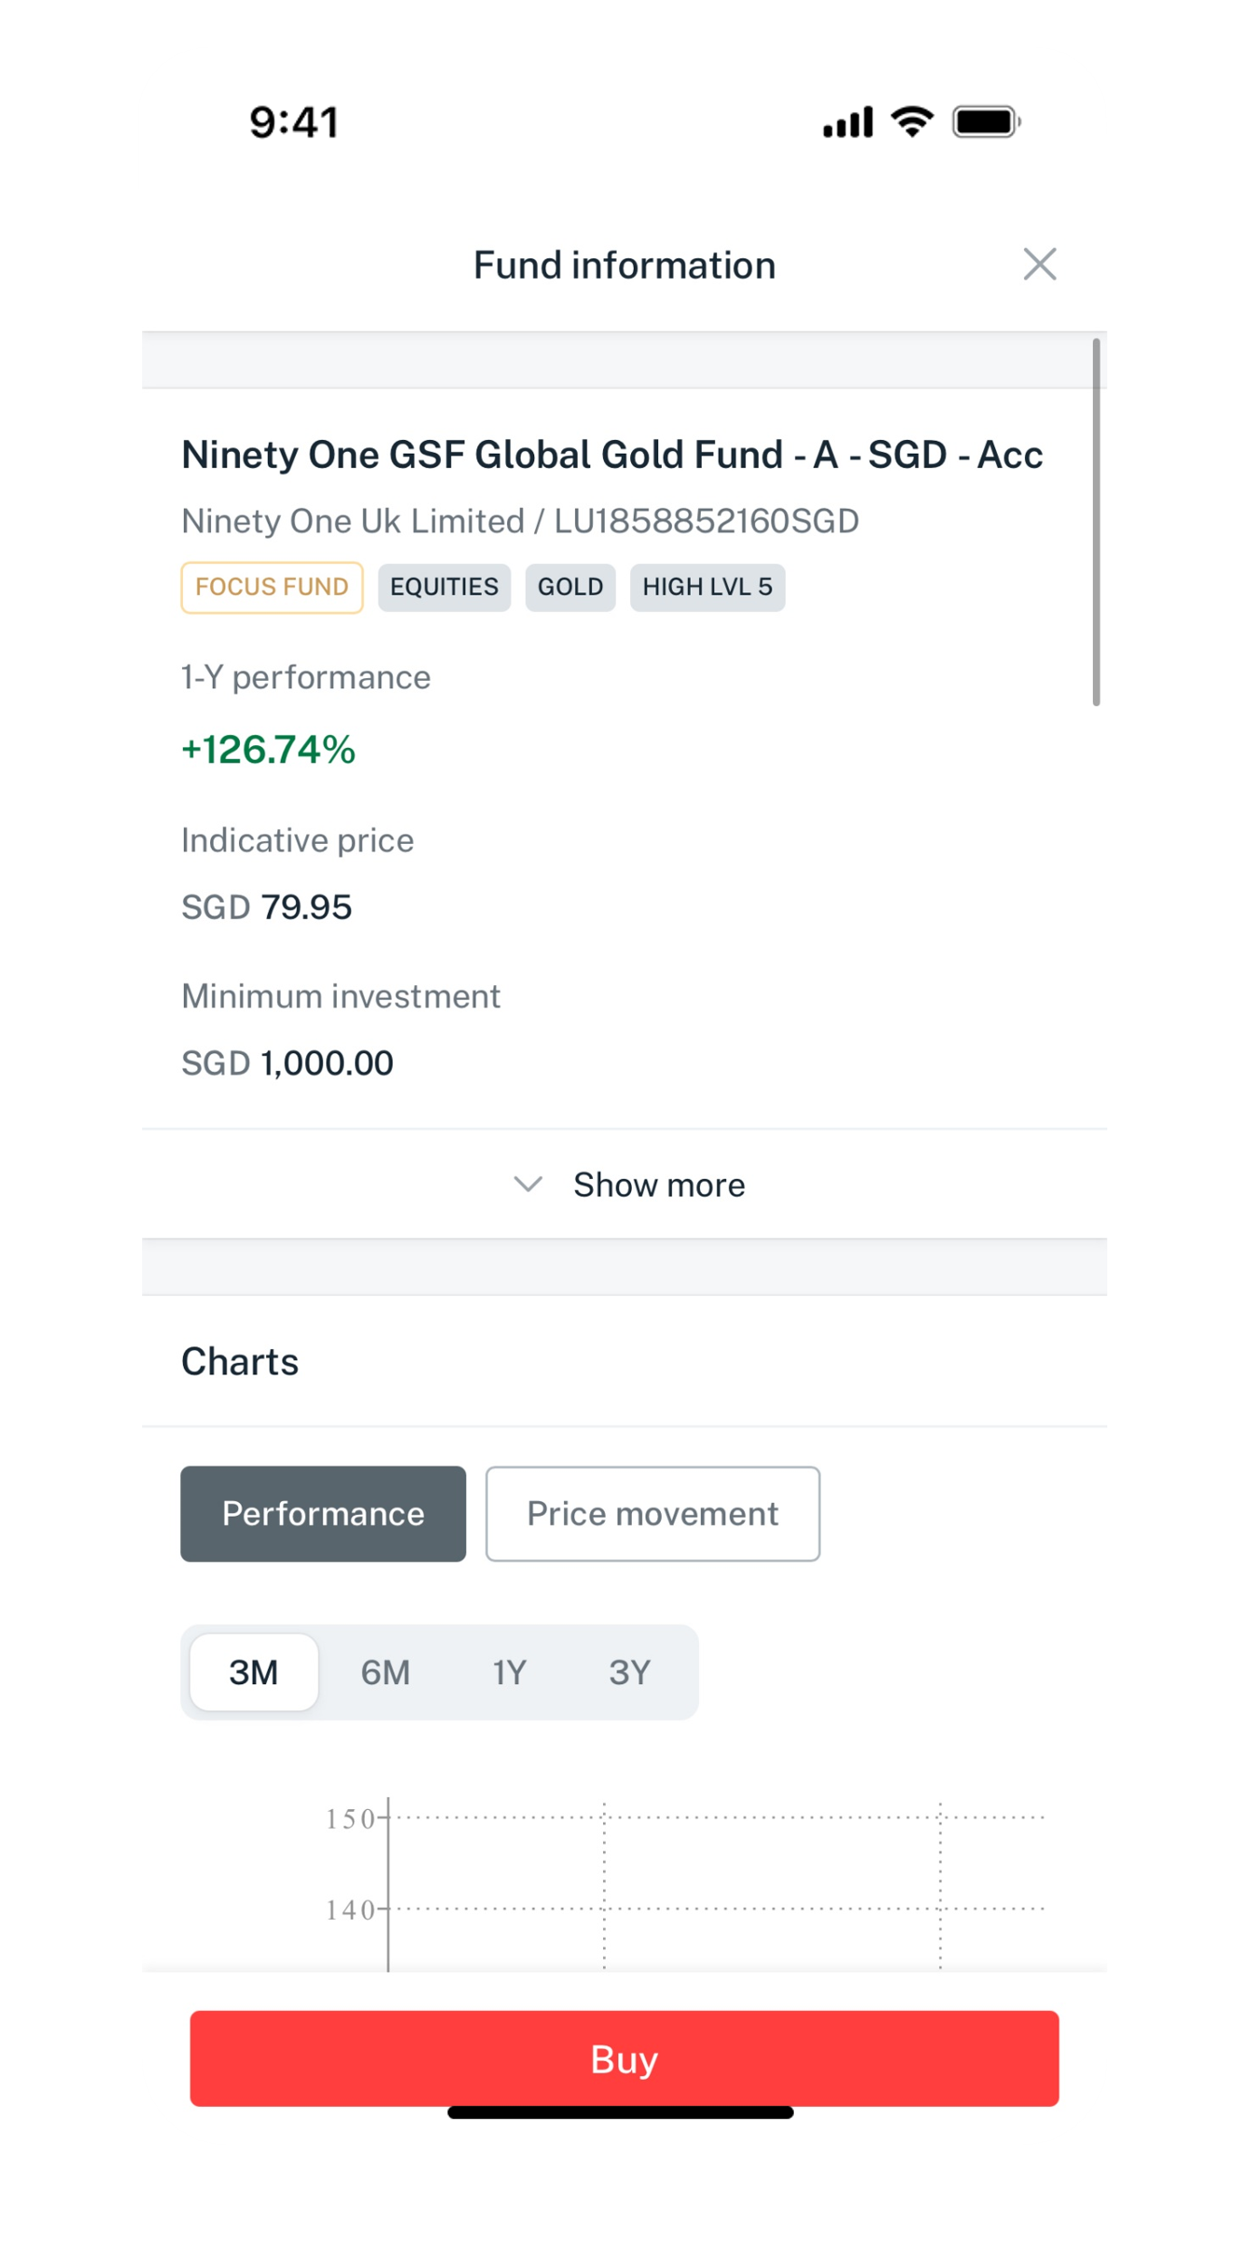Tap the home indicator bar
The height and width of the screenshot is (2241, 1244).
click(621, 2112)
